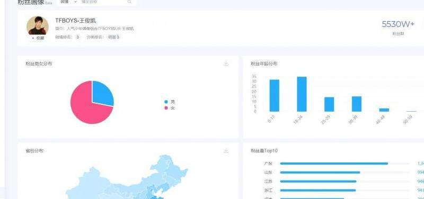
Task: Open the 微博 platform dropdown
Action: click(69, 2)
